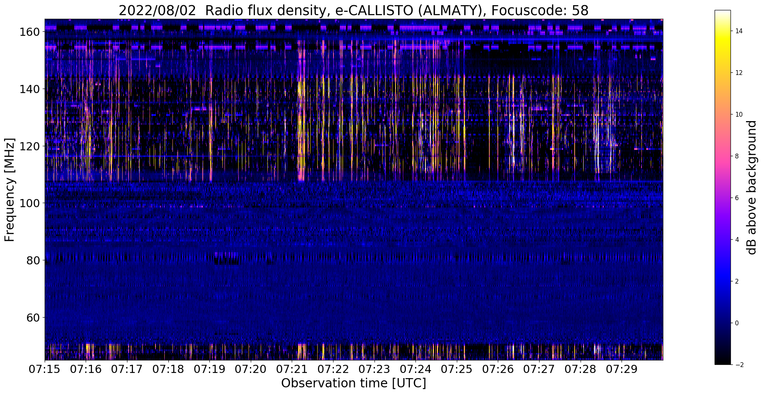The image size is (763, 394).
Task: Click the 07:16 time tick label
Action: click(x=86, y=369)
